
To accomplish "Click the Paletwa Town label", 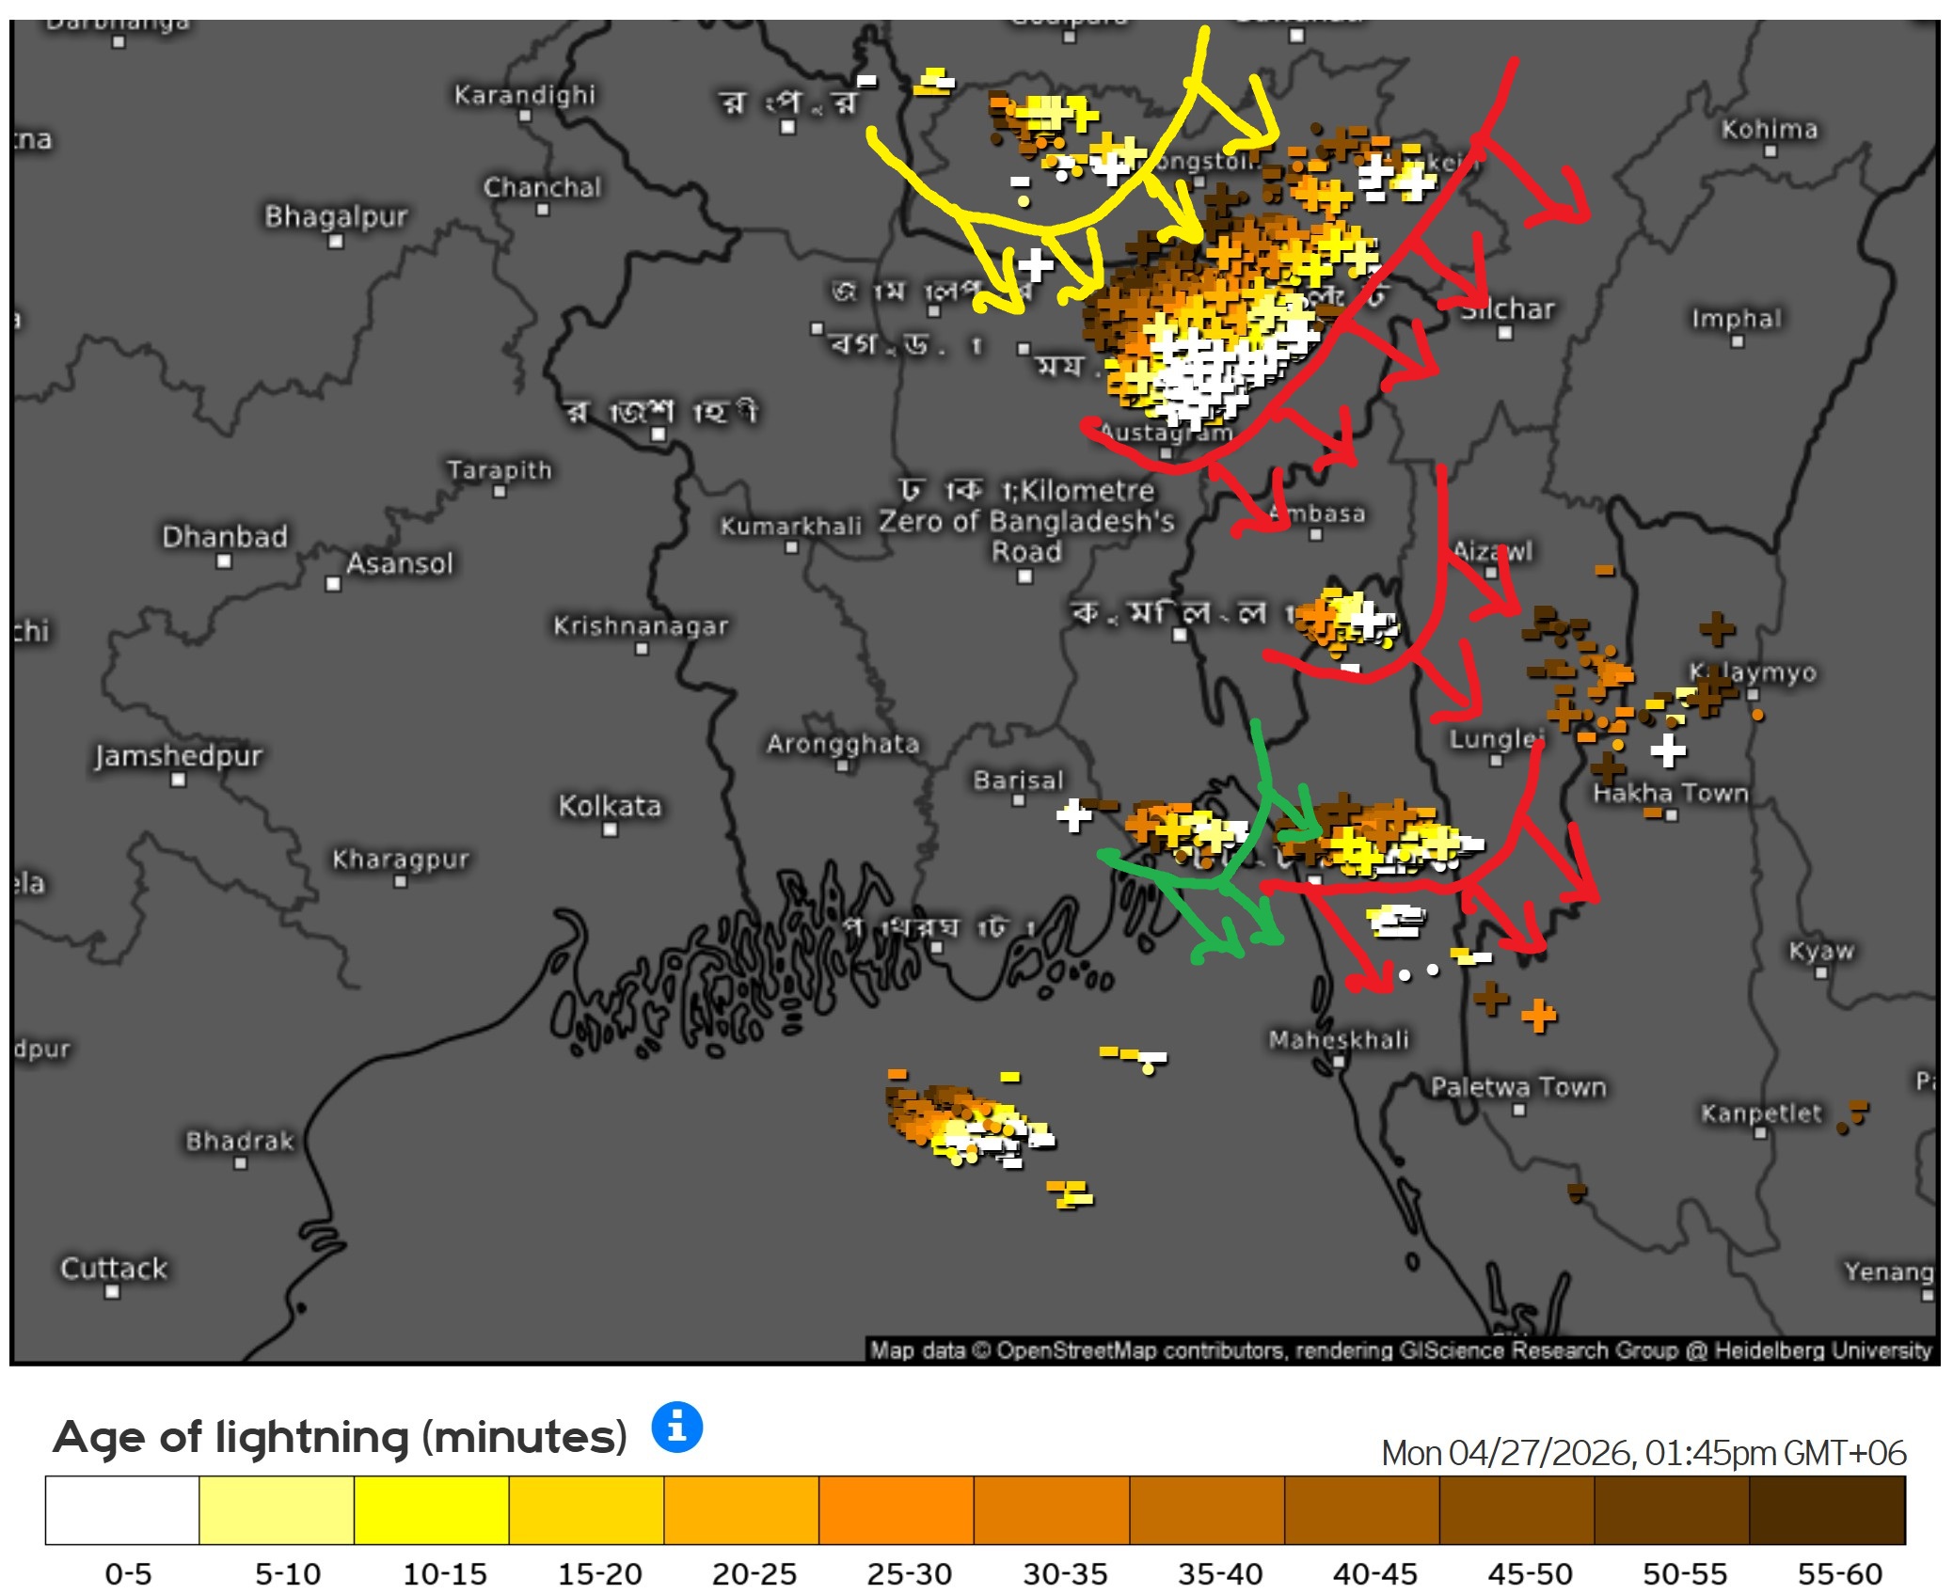I will click(1517, 1087).
